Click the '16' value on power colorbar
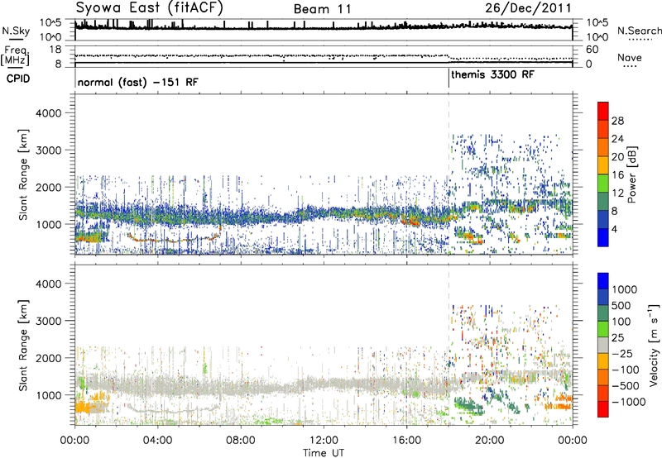The width and height of the screenshot is (662, 458). pyautogui.click(x=617, y=175)
